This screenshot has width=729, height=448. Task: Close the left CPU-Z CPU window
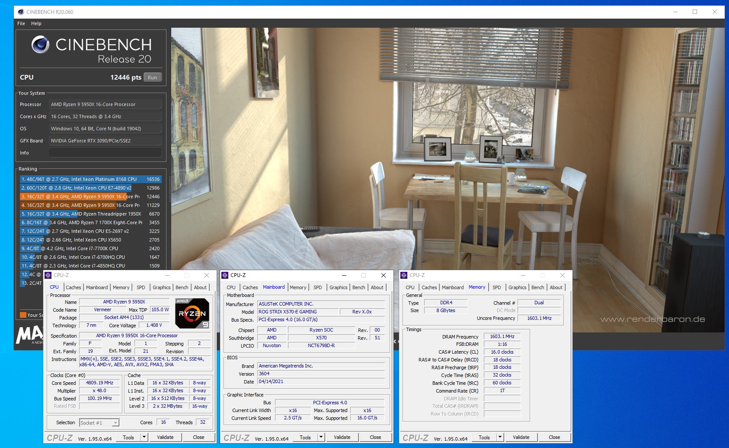coord(207,275)
